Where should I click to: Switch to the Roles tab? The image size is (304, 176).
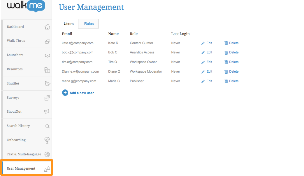pyautogui.click(x=89, y=24)
